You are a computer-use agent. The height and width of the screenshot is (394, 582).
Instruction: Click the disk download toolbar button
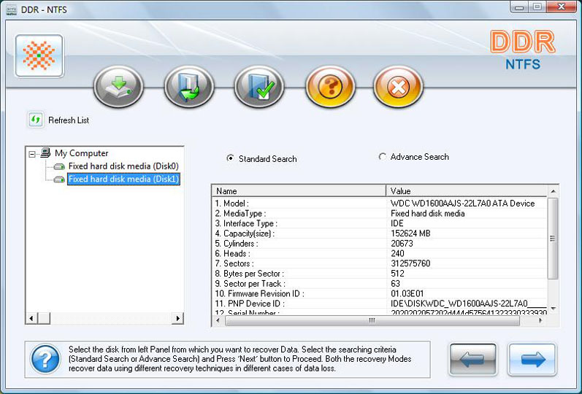point(118,87)
